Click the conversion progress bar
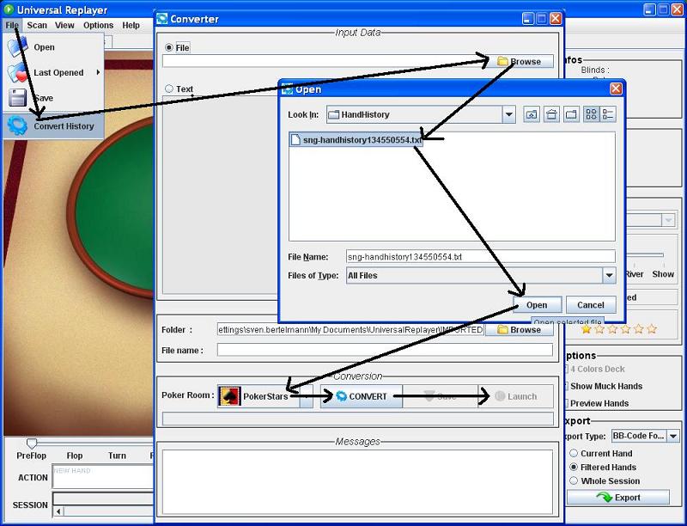The height and width of the screenshot is (526, 687). pos(357,419)
